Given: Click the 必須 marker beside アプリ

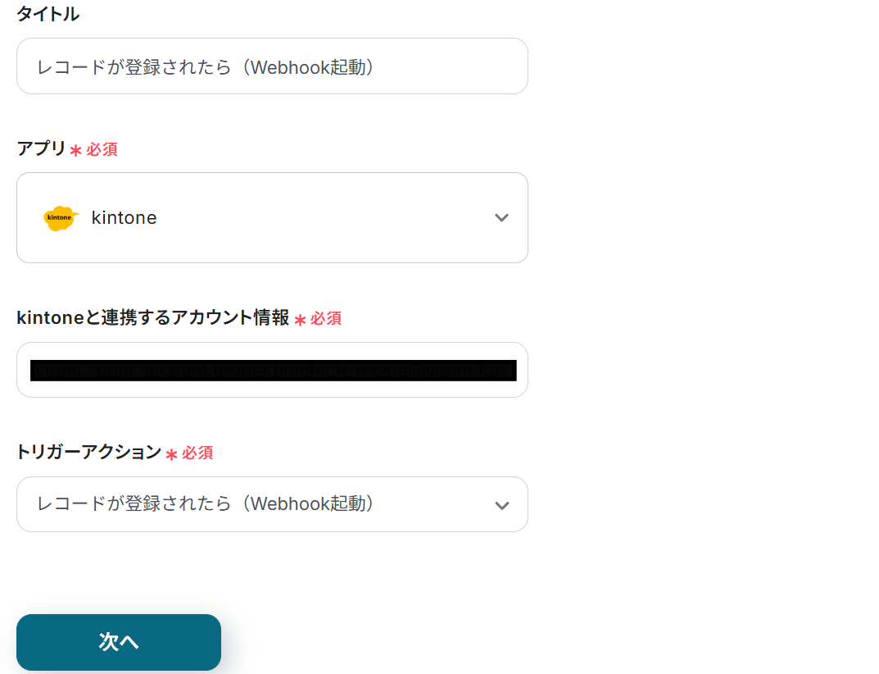Looking at the screenshot, I should pos(102,150).
